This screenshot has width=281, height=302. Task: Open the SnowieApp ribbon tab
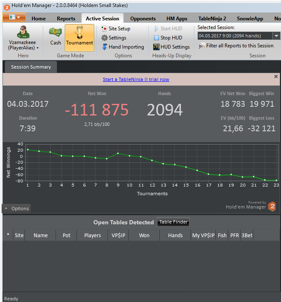[250, 19]
